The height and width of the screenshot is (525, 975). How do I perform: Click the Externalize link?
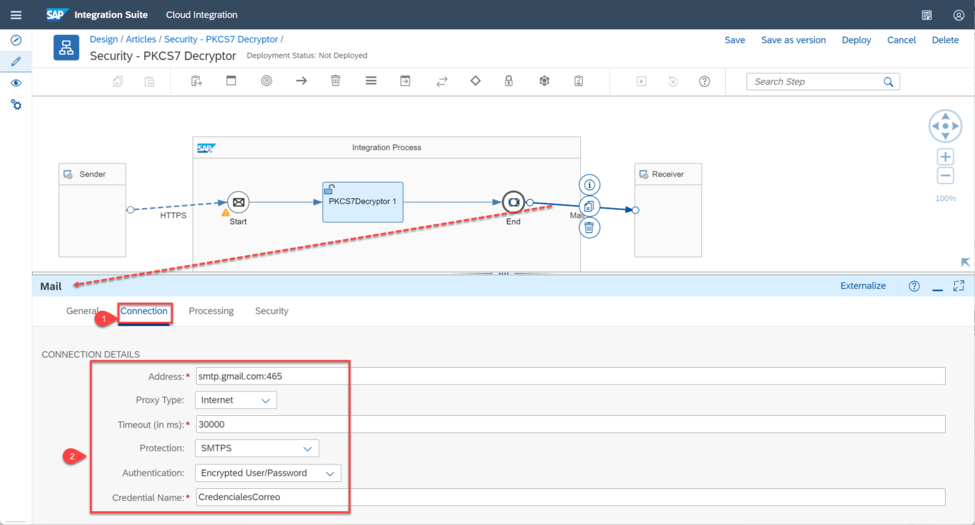click(863, 286)
